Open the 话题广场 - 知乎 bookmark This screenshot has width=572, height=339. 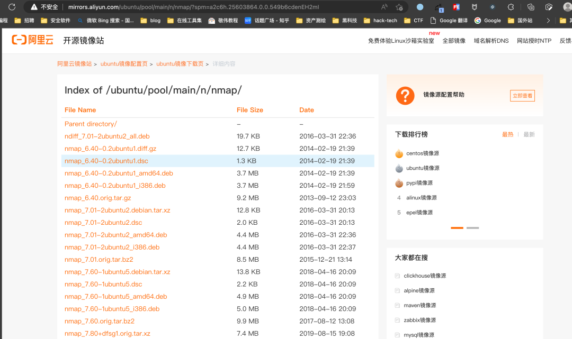click(266, 21)
